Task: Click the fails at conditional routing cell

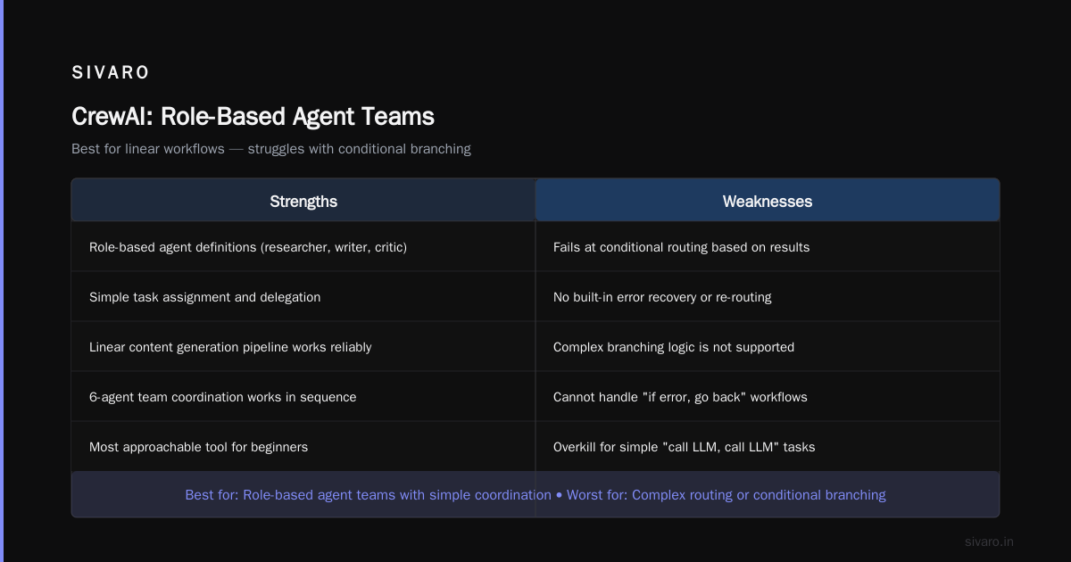Action: (768, 247)
